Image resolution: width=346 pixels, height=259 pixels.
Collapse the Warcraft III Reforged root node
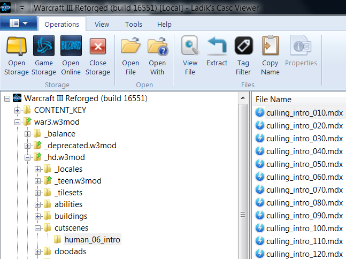(7, 98)
